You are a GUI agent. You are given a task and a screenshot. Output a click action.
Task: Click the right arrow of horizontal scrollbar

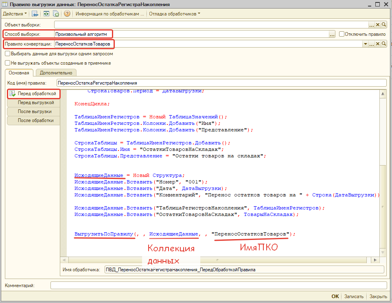pyautogui.click(x=375, y=260)
